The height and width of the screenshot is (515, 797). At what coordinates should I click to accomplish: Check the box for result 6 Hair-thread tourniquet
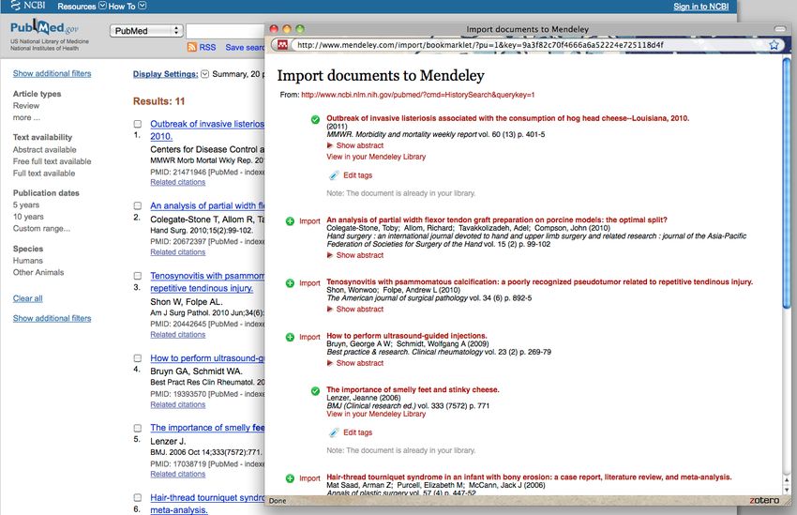[138, 497]
